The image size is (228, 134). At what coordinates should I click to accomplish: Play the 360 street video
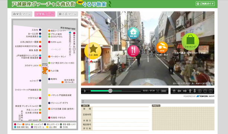(x=85, y=91)
